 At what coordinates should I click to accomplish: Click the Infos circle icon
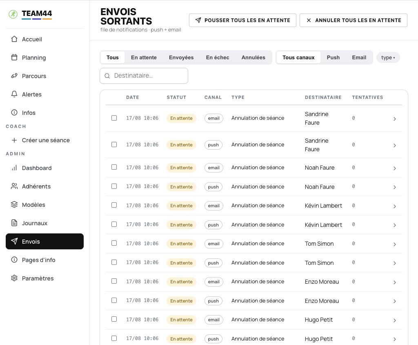coord(14,113)
